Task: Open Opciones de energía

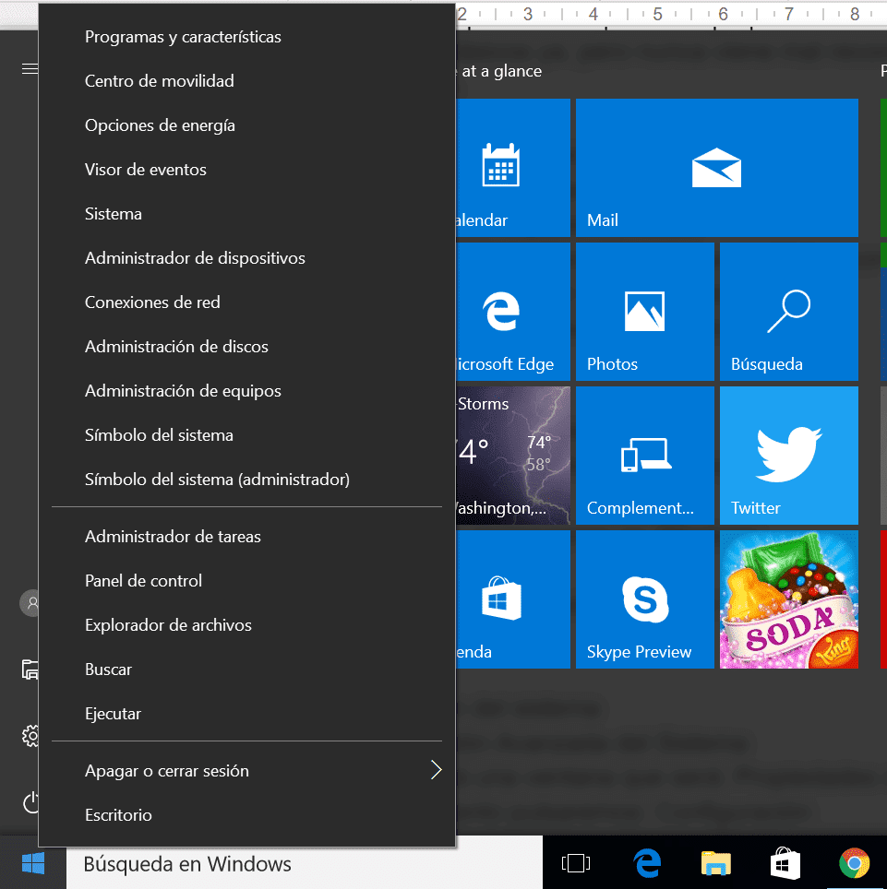Action: pyautogui.click(x=246, y=125)
